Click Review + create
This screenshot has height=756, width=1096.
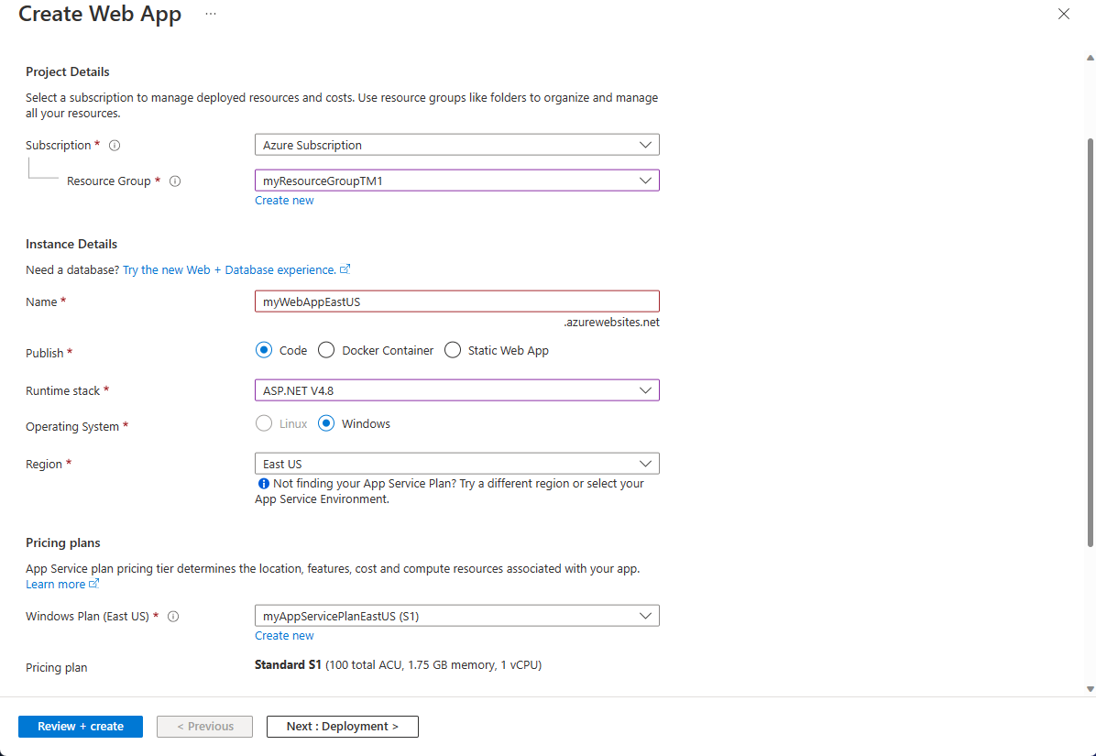pos(80,726)
